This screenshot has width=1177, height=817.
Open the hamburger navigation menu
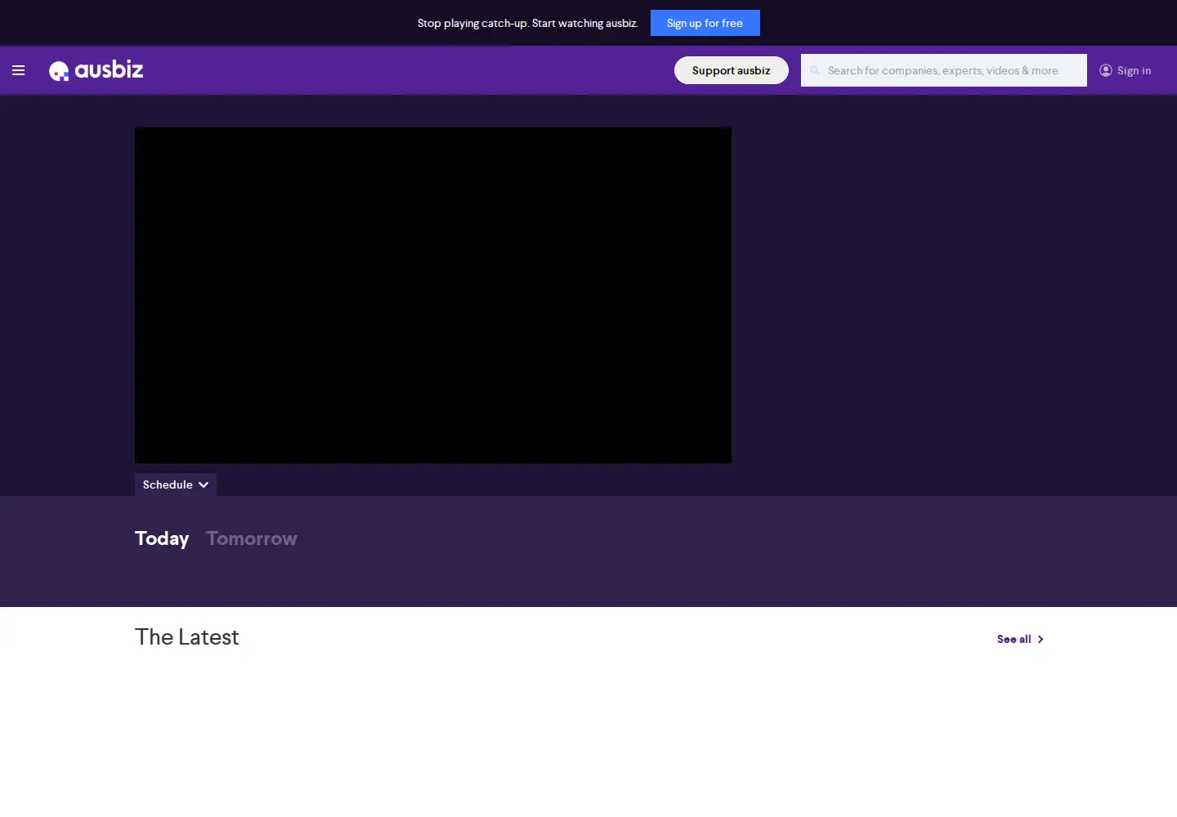coord(19,70)
